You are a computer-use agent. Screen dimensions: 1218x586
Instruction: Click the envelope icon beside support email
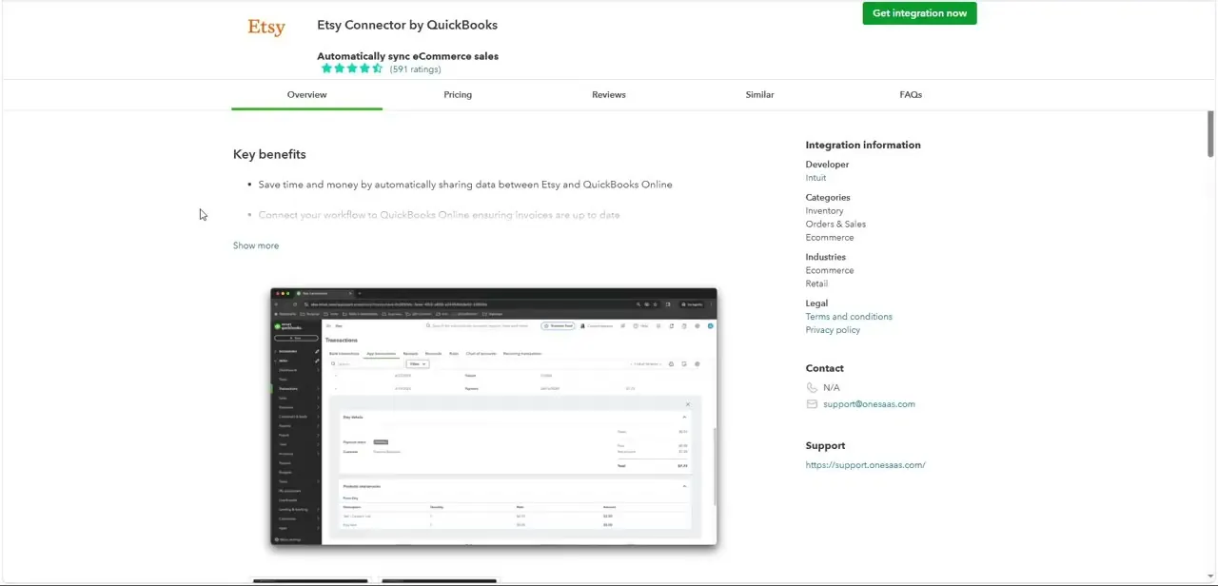click(x=812, y=404)
